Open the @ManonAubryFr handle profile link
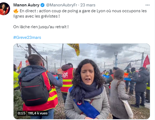The width and height of the screenshot is (155, 120). [x=61, y=5]
